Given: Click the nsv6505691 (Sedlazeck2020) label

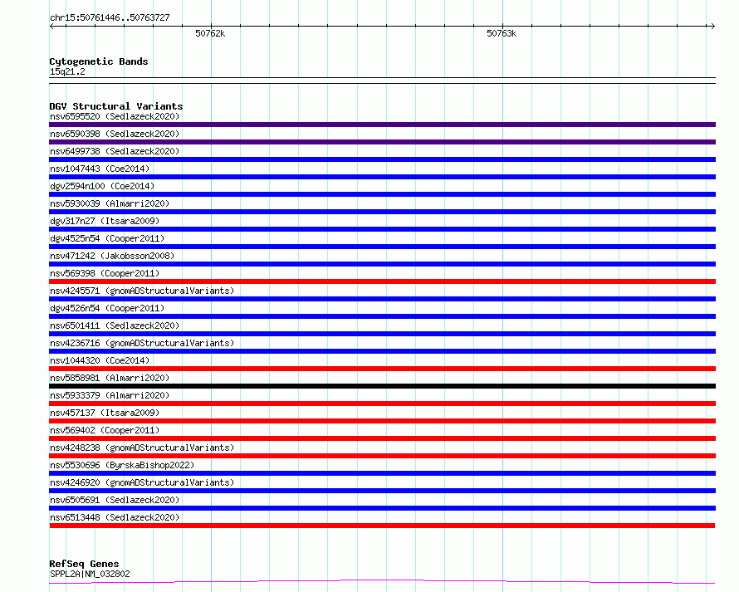Looking at the screenshot, I should (x=115, y=500).
